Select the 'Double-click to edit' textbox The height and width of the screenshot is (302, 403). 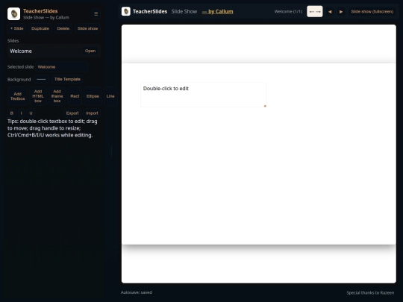click(203, 95)
